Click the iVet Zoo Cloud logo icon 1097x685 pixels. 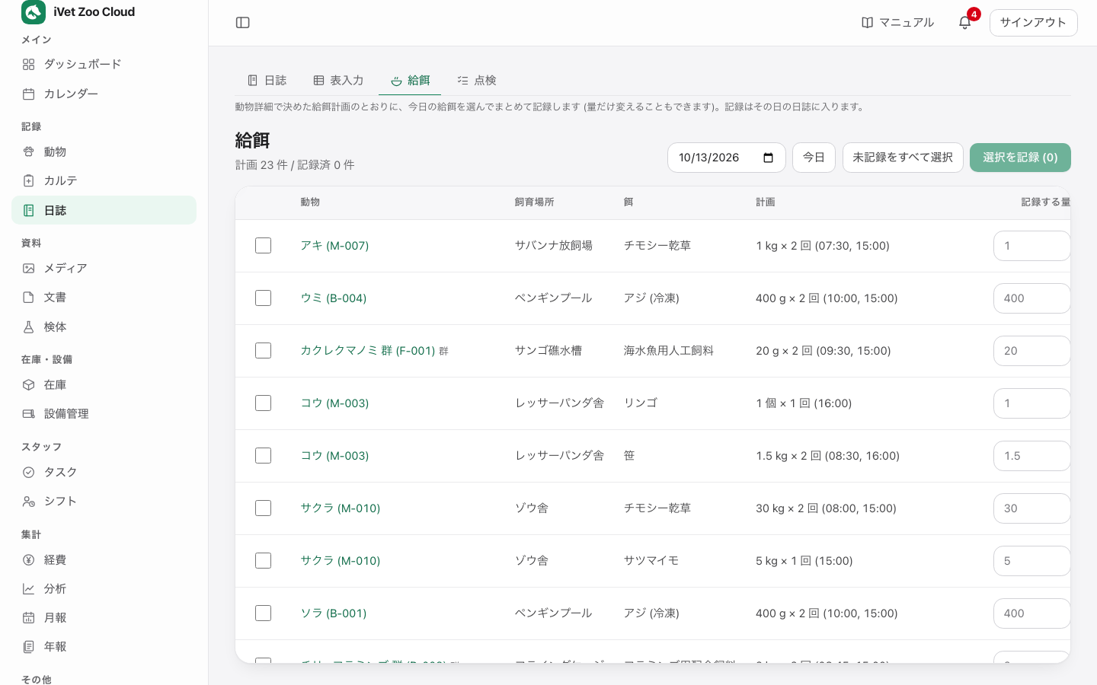click(x=34, y=12)
